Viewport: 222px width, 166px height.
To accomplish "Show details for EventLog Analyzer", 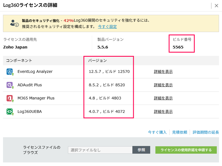I will [x=163, y=72].
